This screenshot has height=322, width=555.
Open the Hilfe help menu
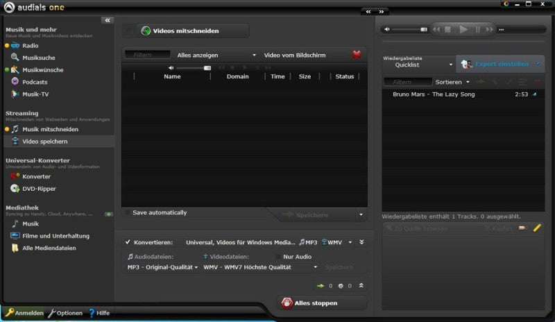coord(99,313)
